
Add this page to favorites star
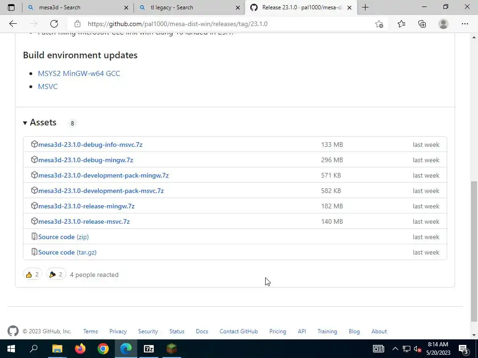click(x=379, y=24)
